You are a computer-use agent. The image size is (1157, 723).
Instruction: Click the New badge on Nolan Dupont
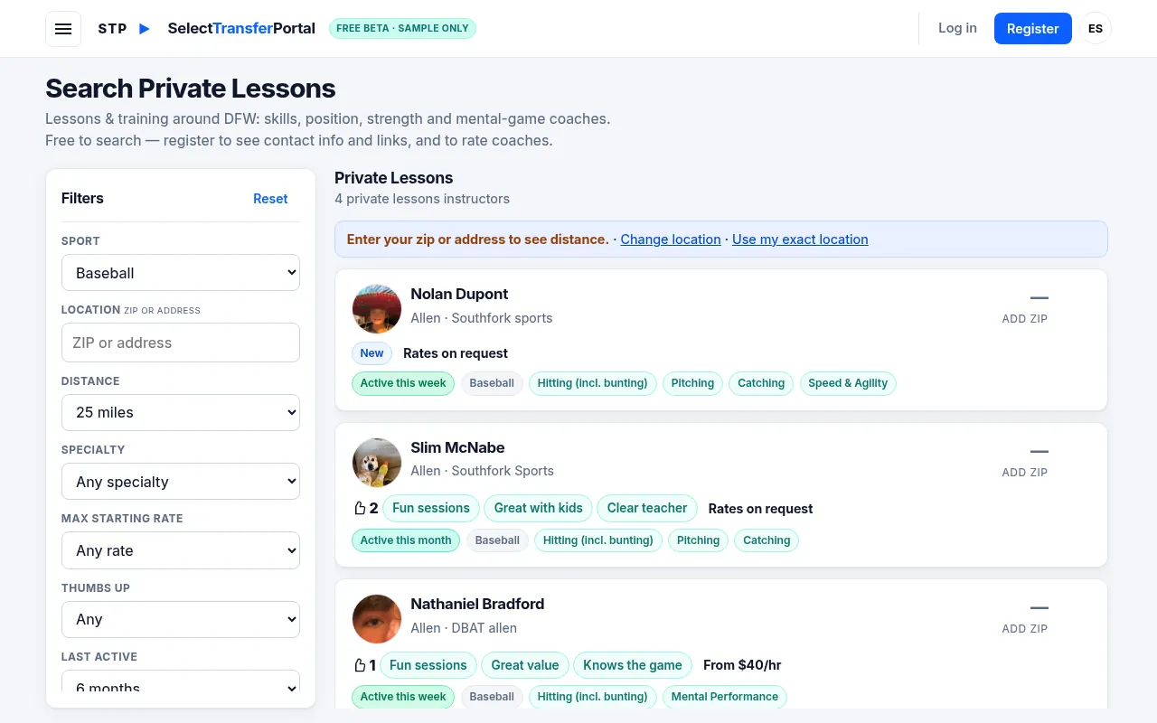[x=372, y=353]
